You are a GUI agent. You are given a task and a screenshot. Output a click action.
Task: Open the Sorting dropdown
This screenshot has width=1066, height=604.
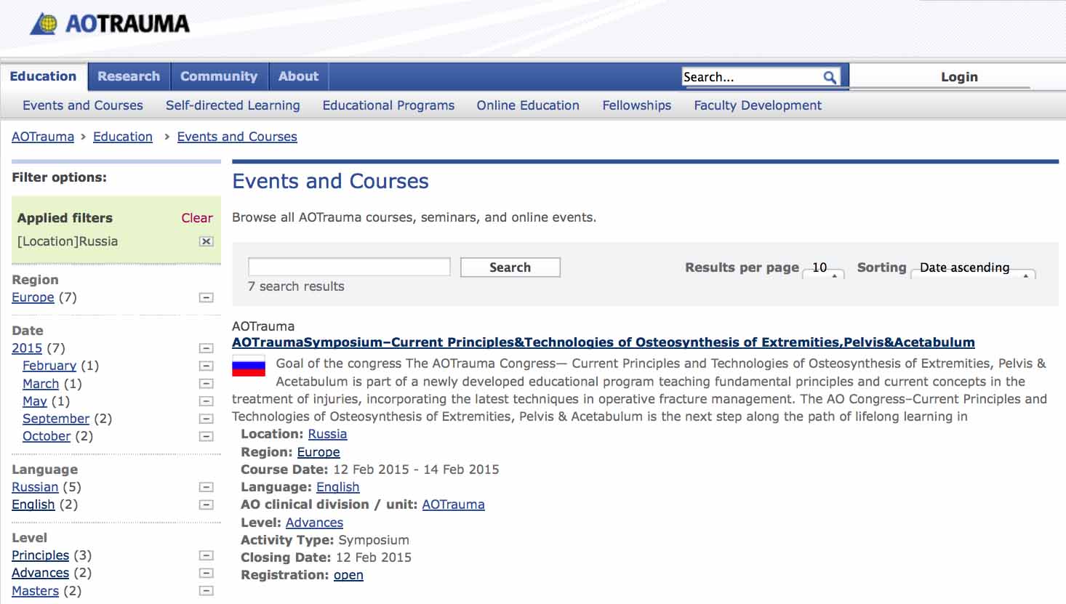click(x=972, y=269)
